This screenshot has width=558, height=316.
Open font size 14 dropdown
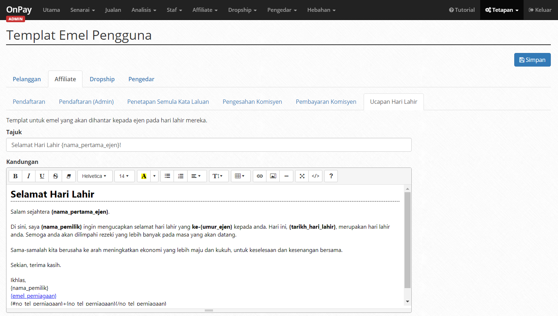[124, 176]
